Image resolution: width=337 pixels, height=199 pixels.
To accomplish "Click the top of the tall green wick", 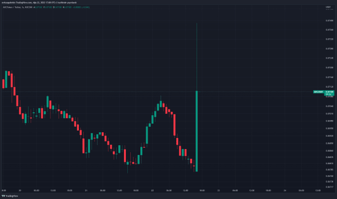I will click(197, 24).
